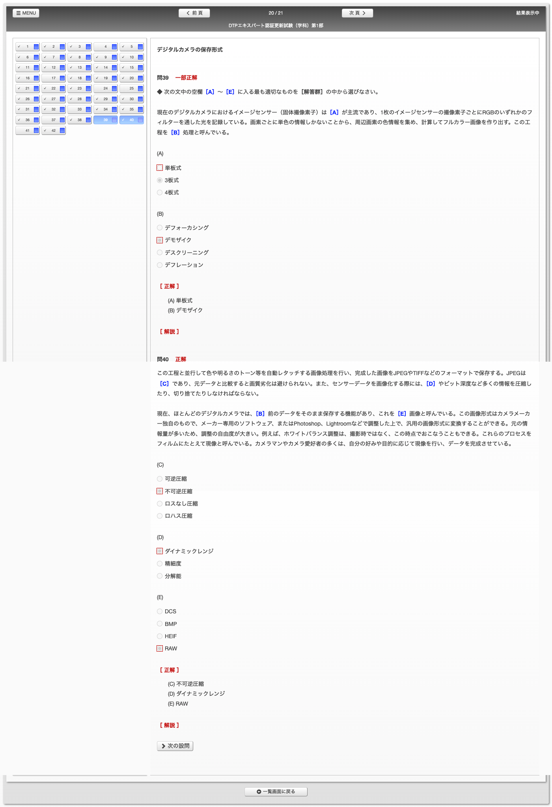The image size is (552, 807).
Task: Click the blue square beside question 33
Action: pyautogui.click(x=88, y=110)
